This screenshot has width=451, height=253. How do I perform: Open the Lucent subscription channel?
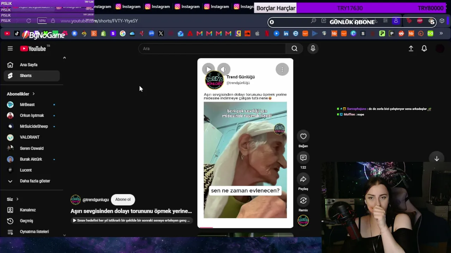point(32,170)
